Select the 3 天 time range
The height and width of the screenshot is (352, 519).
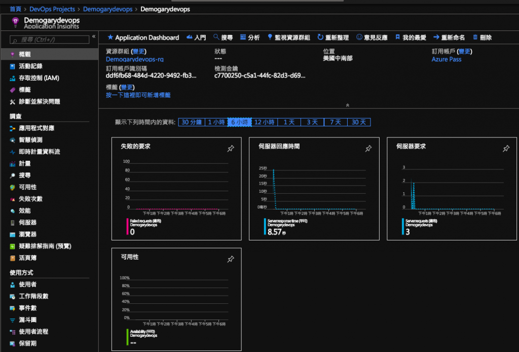click(312, 122)
